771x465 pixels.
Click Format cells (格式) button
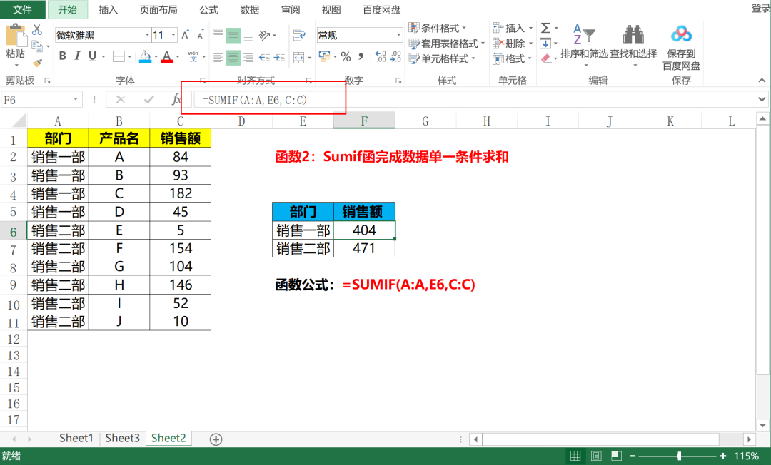click(x=513, y=58)
